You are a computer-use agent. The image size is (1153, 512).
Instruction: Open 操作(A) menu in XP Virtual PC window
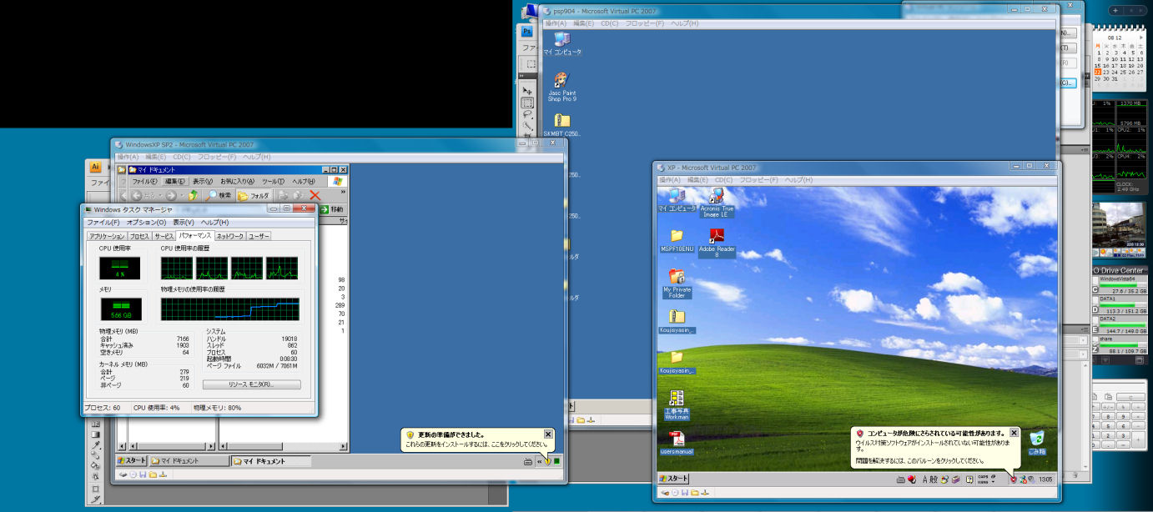click(670, 180)
